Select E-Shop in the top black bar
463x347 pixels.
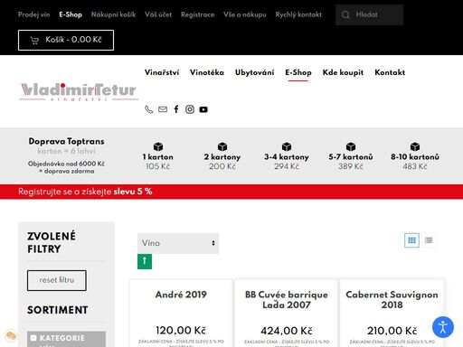[x=71, y=14]
